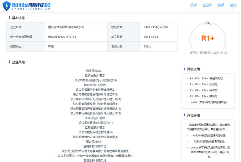Select R0和R1表明赊账贸易风险较低 line

pos(209,136)
